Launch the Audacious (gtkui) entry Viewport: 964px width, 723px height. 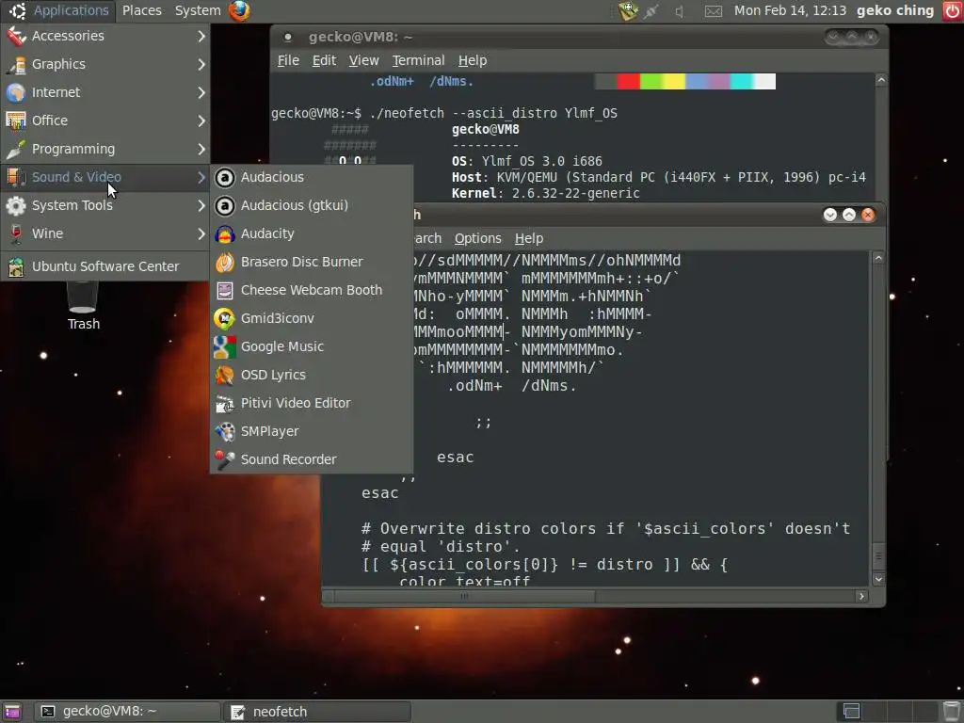[311, 205]
